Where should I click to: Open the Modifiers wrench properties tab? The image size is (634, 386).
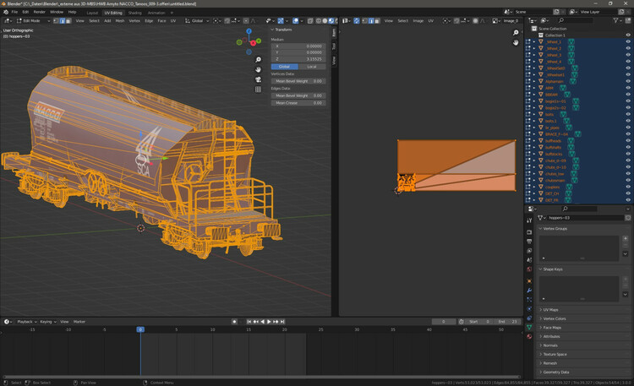coord(529,291)
